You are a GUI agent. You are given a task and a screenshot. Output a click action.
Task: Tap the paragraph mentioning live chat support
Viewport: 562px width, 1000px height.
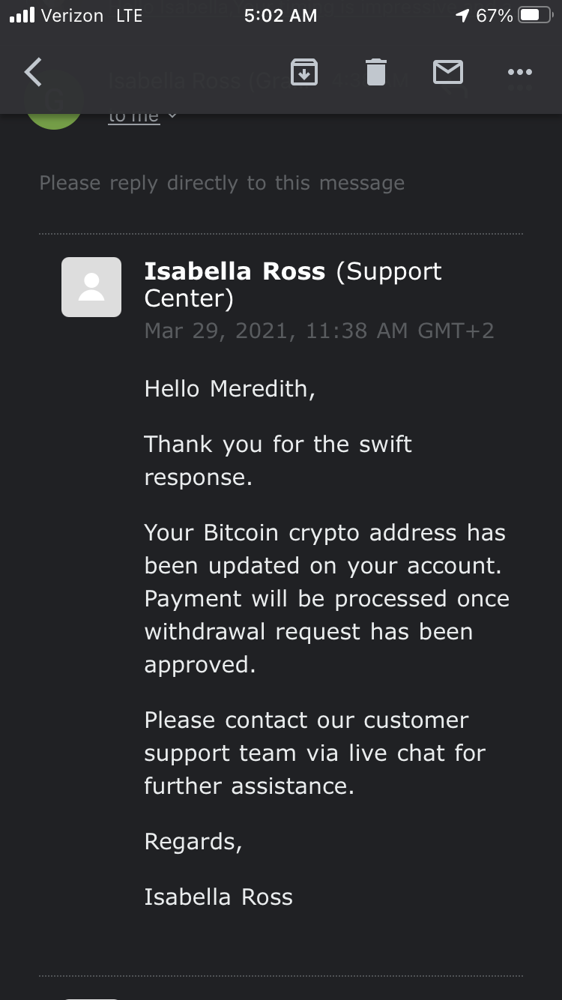click(315, 753)
